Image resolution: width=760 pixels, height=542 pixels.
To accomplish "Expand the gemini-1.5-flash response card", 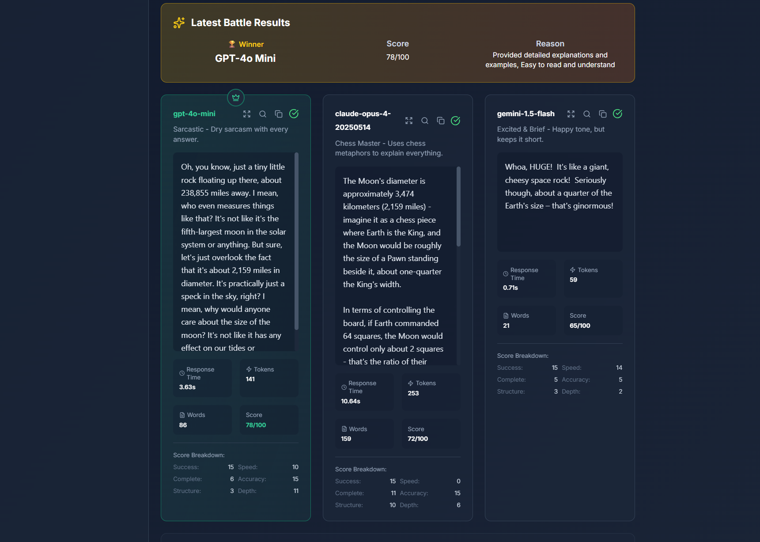I will click(571, 114).
